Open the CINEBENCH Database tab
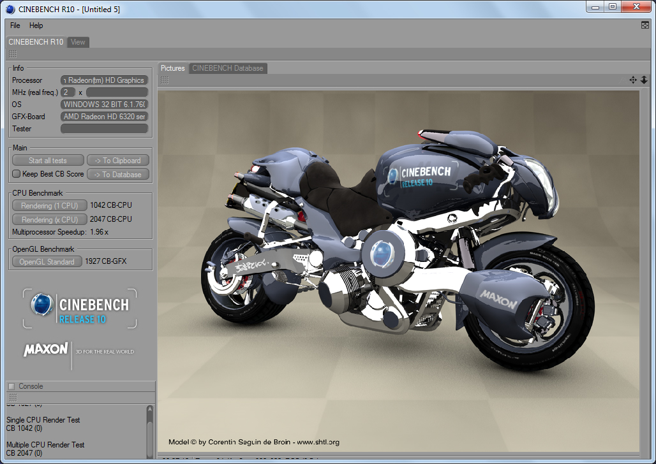The width and height of the screenshot is (656, 464). coord(228,68)
